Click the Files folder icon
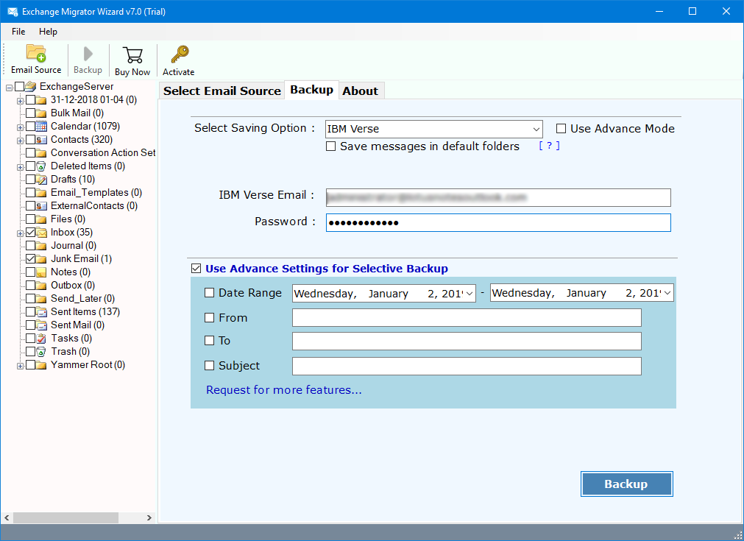The width and height of the screenshot is (744, 541). point(42,219)
